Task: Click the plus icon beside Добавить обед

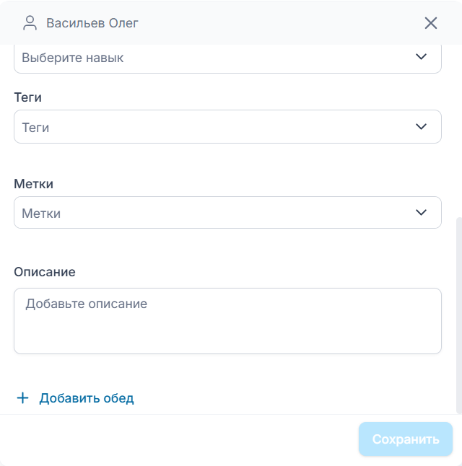Action: [22, 398]
